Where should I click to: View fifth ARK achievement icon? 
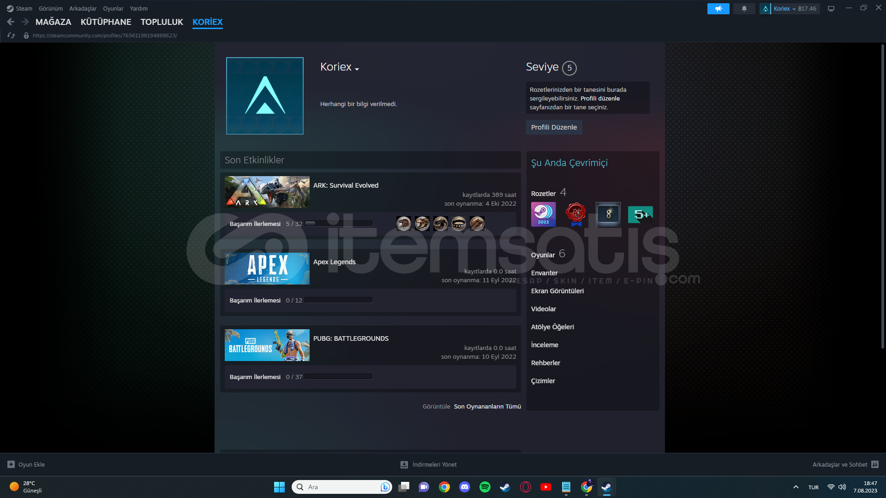point(477,224)
